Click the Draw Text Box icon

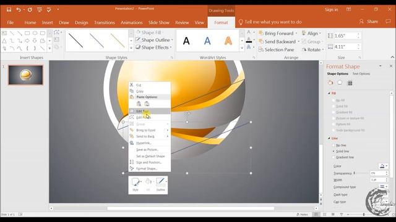(56, 39)
